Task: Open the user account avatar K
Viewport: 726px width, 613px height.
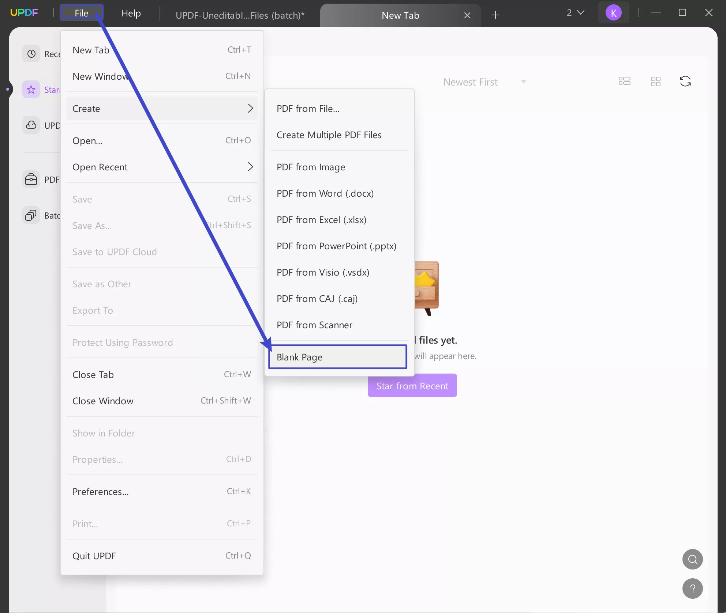Action: tap(613, 13)
